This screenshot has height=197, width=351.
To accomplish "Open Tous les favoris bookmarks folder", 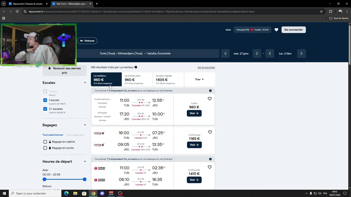I will tap(339, 18).
